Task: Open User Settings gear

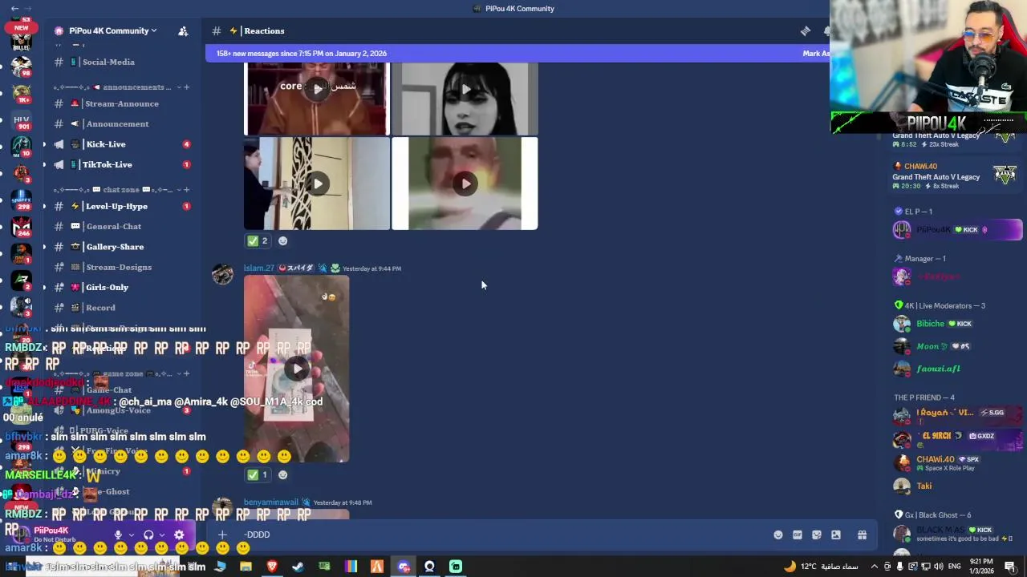Action: (x=179, y=535)
